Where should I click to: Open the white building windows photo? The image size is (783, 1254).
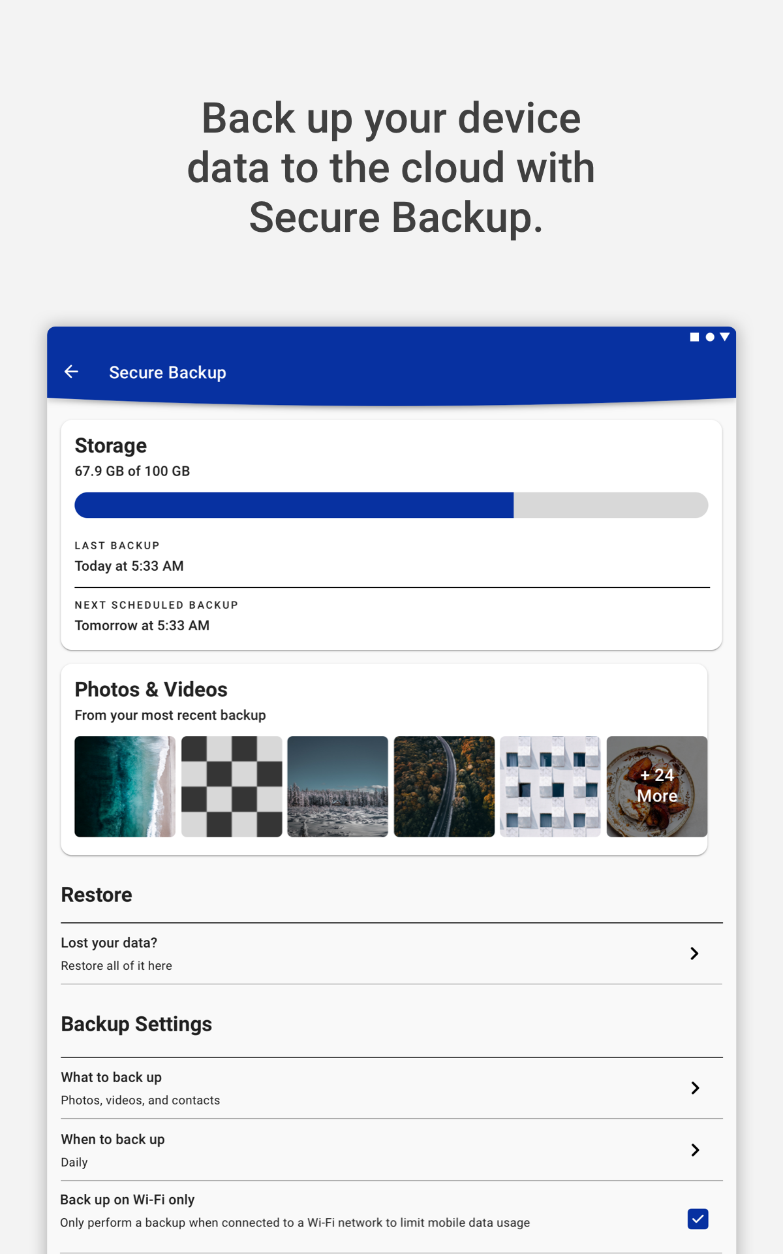click(550, 786)
